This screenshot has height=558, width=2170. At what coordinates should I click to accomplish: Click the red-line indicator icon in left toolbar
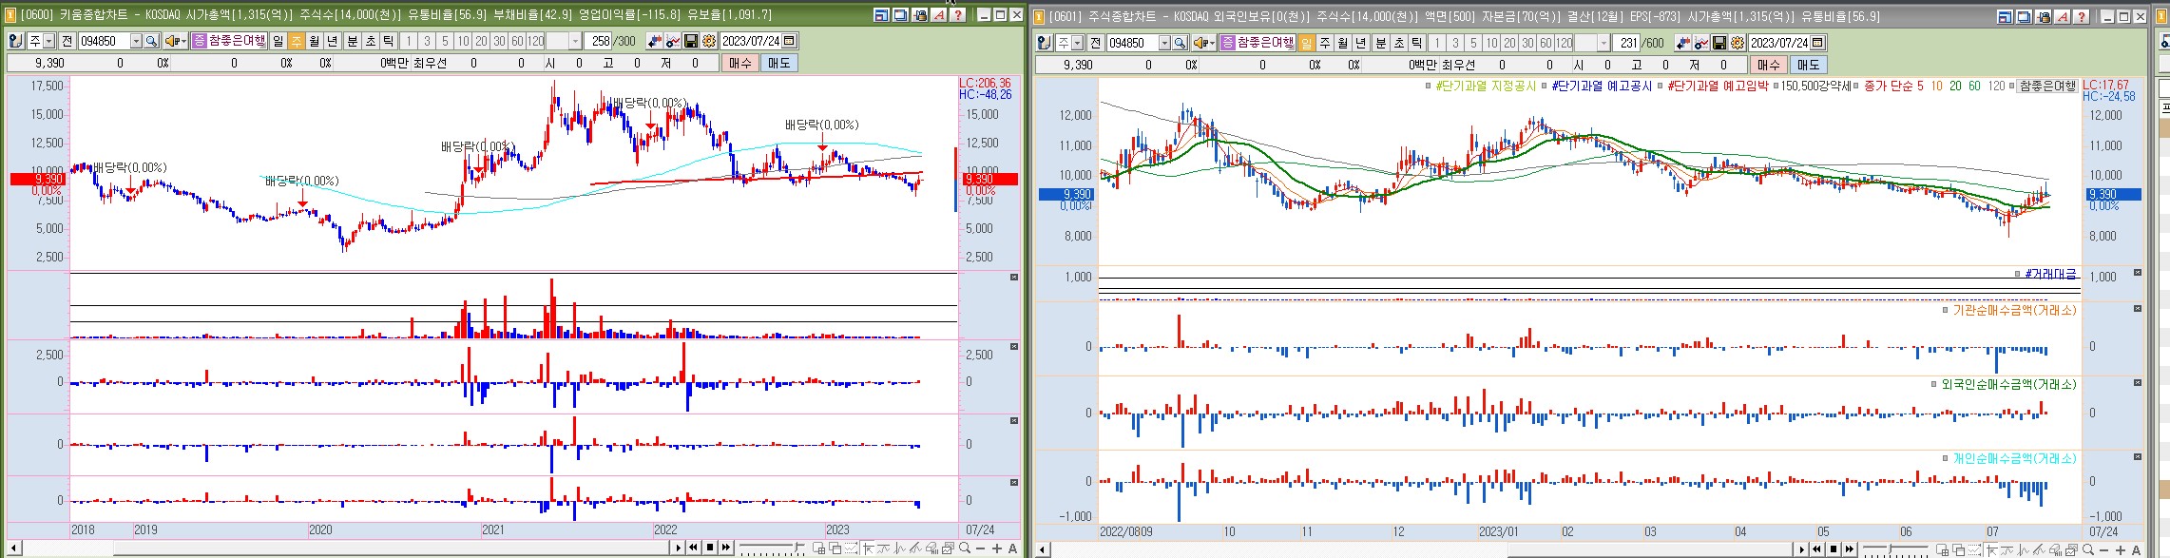pyautogui.click(x=672, y=41)
